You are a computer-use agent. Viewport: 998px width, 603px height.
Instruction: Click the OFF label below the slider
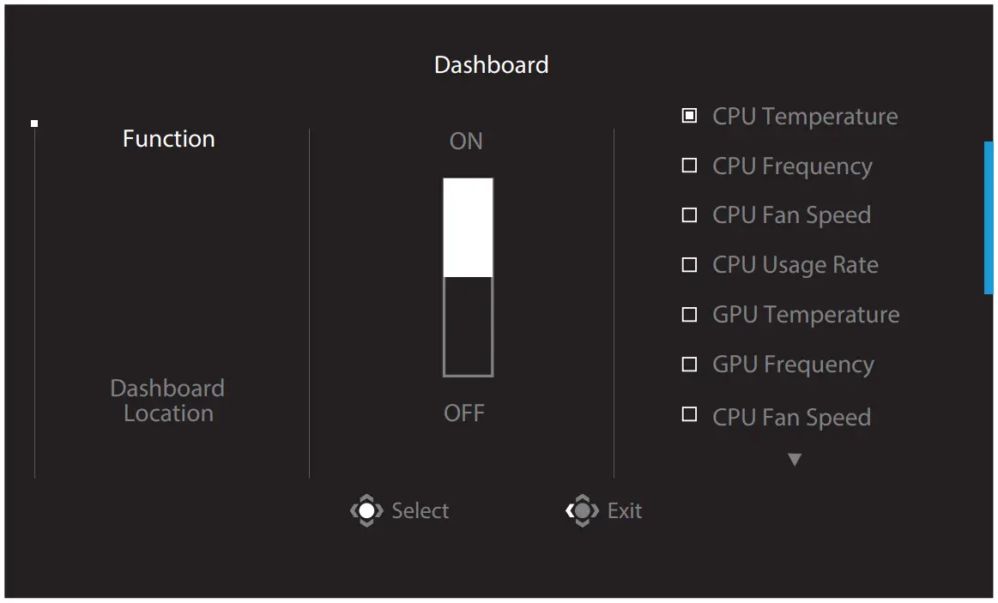[x=465, y=413]
